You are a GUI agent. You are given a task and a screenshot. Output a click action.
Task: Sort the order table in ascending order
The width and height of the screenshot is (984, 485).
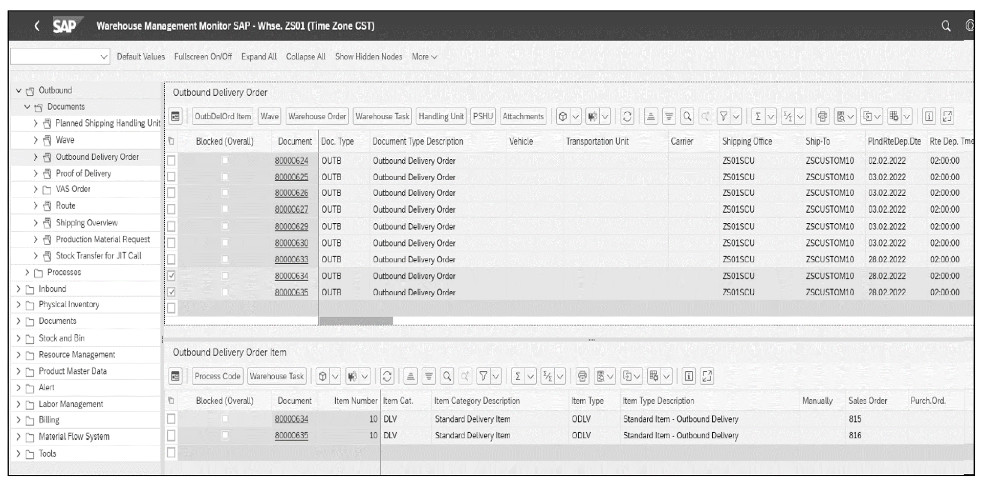pos(651,116)
